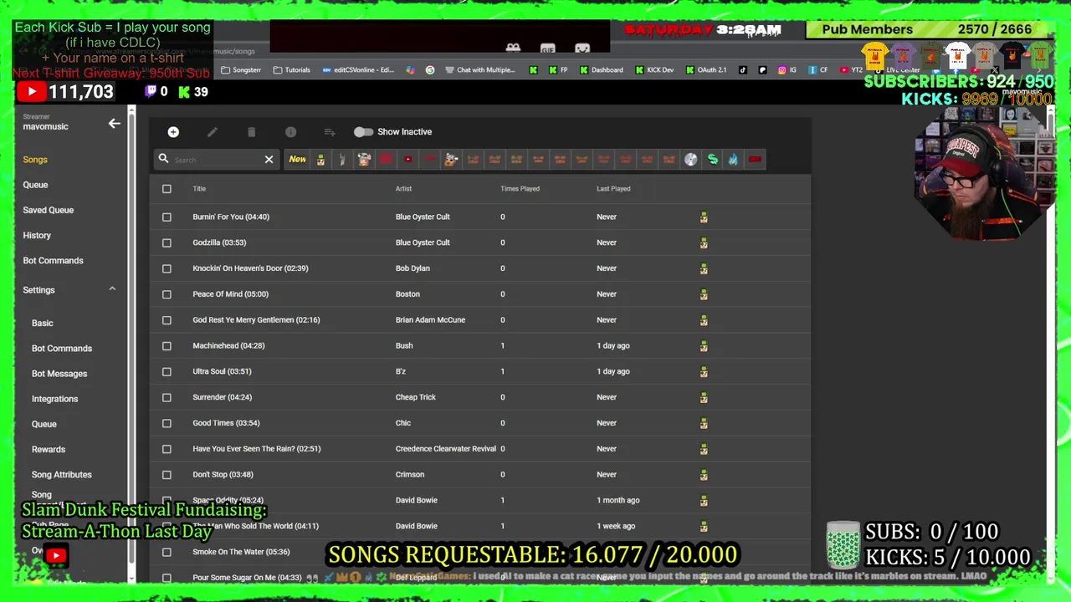
Task: Open the Google bookmark icon
Action: [430, 70]
